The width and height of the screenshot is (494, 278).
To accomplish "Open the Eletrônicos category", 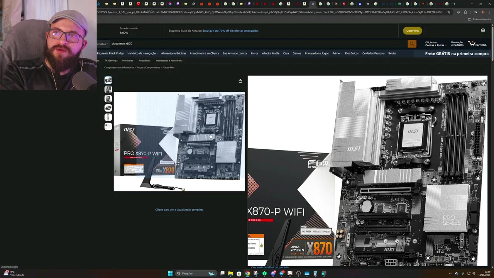I will (352, 53).
